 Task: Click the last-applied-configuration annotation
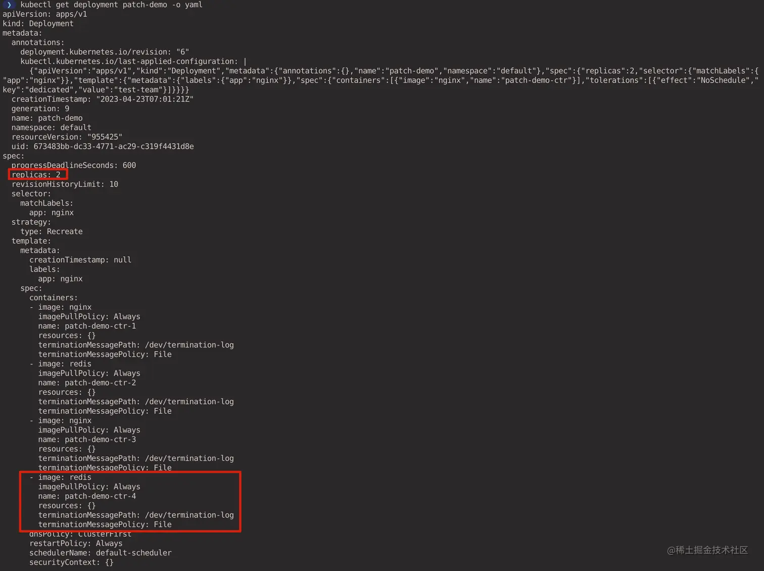[130, 61]
